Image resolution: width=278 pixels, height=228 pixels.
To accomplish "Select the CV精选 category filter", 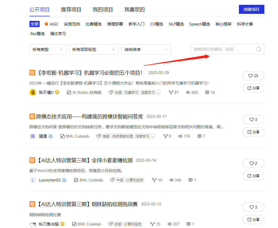I will [157, 24].
